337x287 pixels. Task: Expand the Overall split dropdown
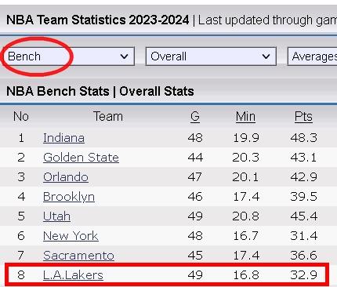(211, 56)
